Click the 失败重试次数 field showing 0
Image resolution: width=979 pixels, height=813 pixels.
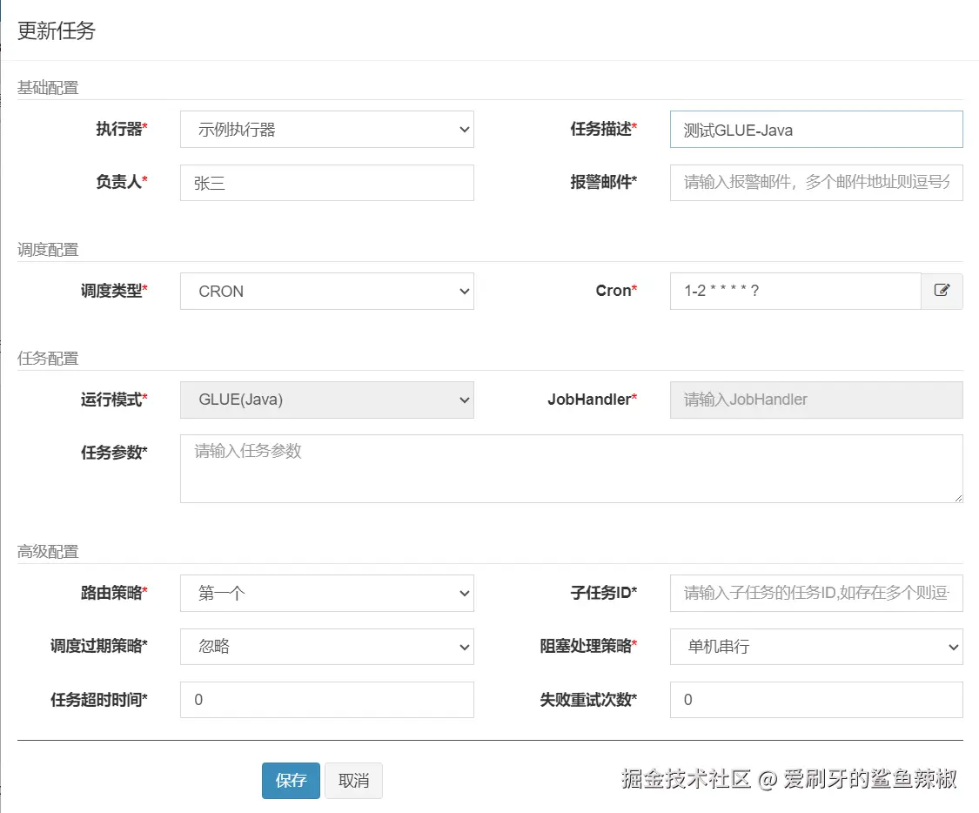pyautogui.click(x=816, y=699)
